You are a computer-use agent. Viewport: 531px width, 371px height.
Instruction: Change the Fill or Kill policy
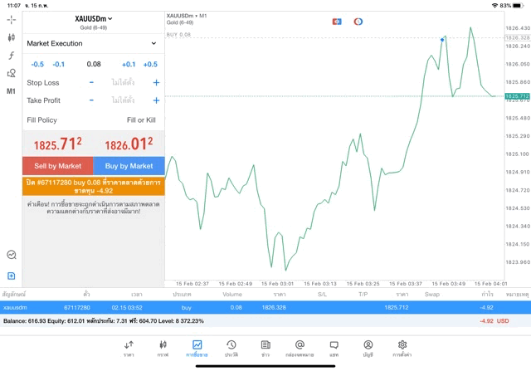(x=141, y=120)
